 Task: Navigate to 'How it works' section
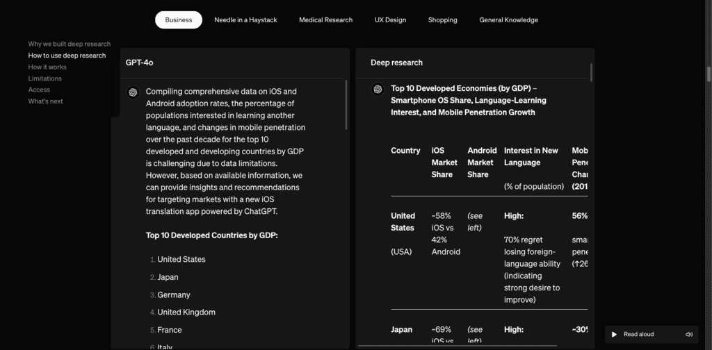(47, 67)
